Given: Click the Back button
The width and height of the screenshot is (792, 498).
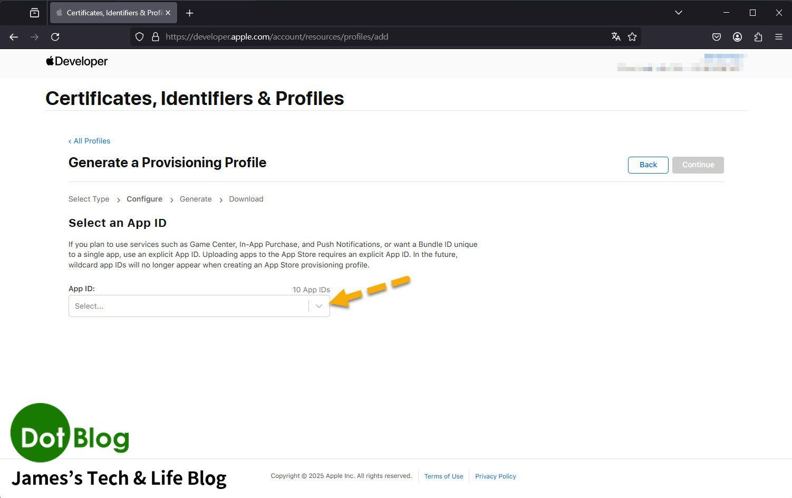Looking at the screenshot, I should pos(648,165).
